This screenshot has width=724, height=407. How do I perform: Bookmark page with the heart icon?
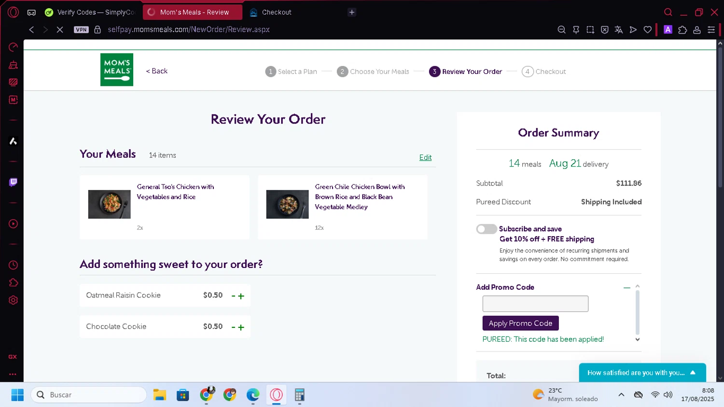[x=648, y=29]
